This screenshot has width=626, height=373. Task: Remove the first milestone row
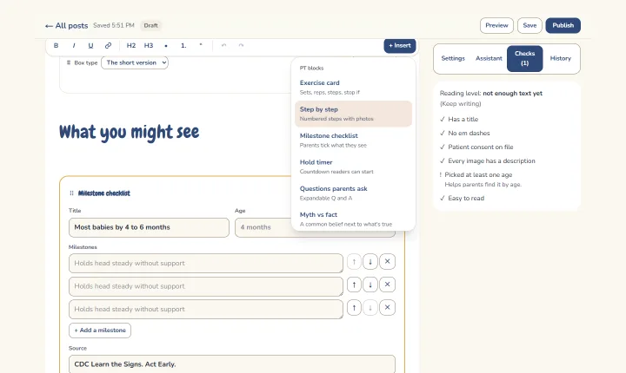coord(387,262)
